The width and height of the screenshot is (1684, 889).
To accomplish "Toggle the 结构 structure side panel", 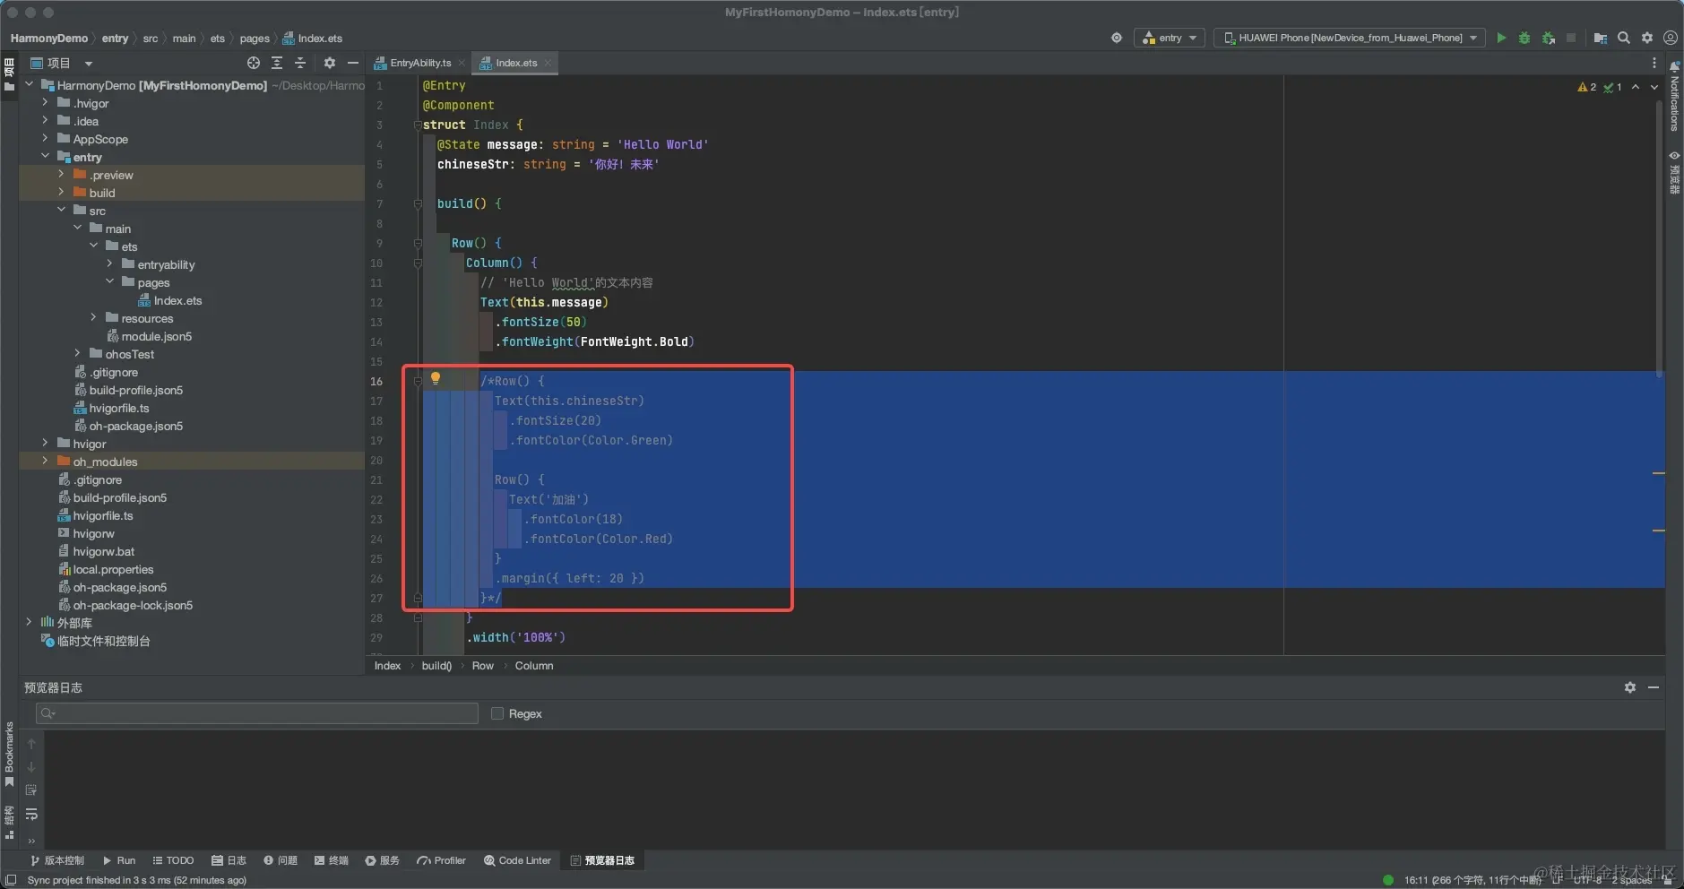I will [x=9, y=822].
